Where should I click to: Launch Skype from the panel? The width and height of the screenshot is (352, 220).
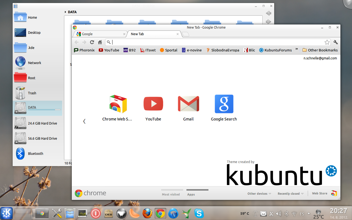199,213
